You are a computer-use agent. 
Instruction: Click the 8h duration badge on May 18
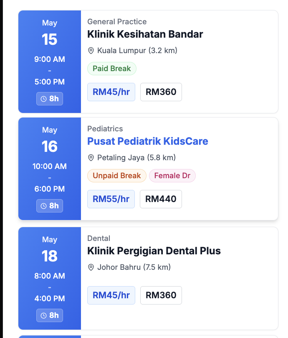pyautogui.click(x=50, y=315)
